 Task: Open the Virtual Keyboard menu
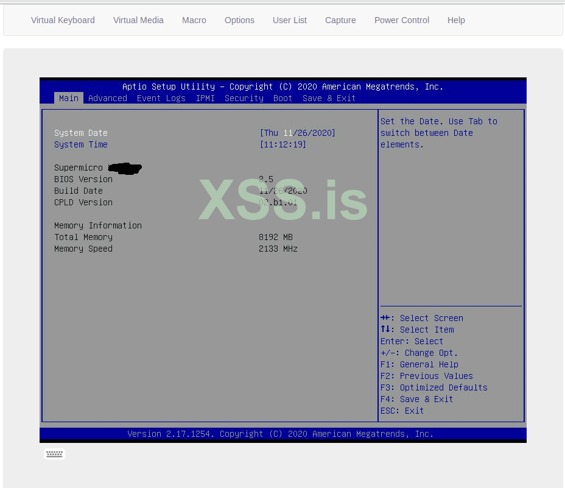(63, 20)
